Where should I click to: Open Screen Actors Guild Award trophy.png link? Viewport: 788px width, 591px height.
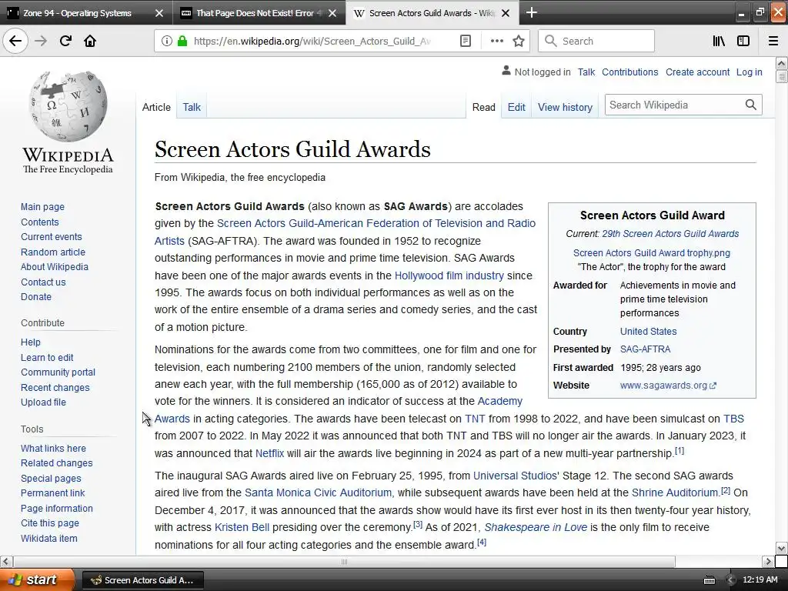tap(652, 252)
